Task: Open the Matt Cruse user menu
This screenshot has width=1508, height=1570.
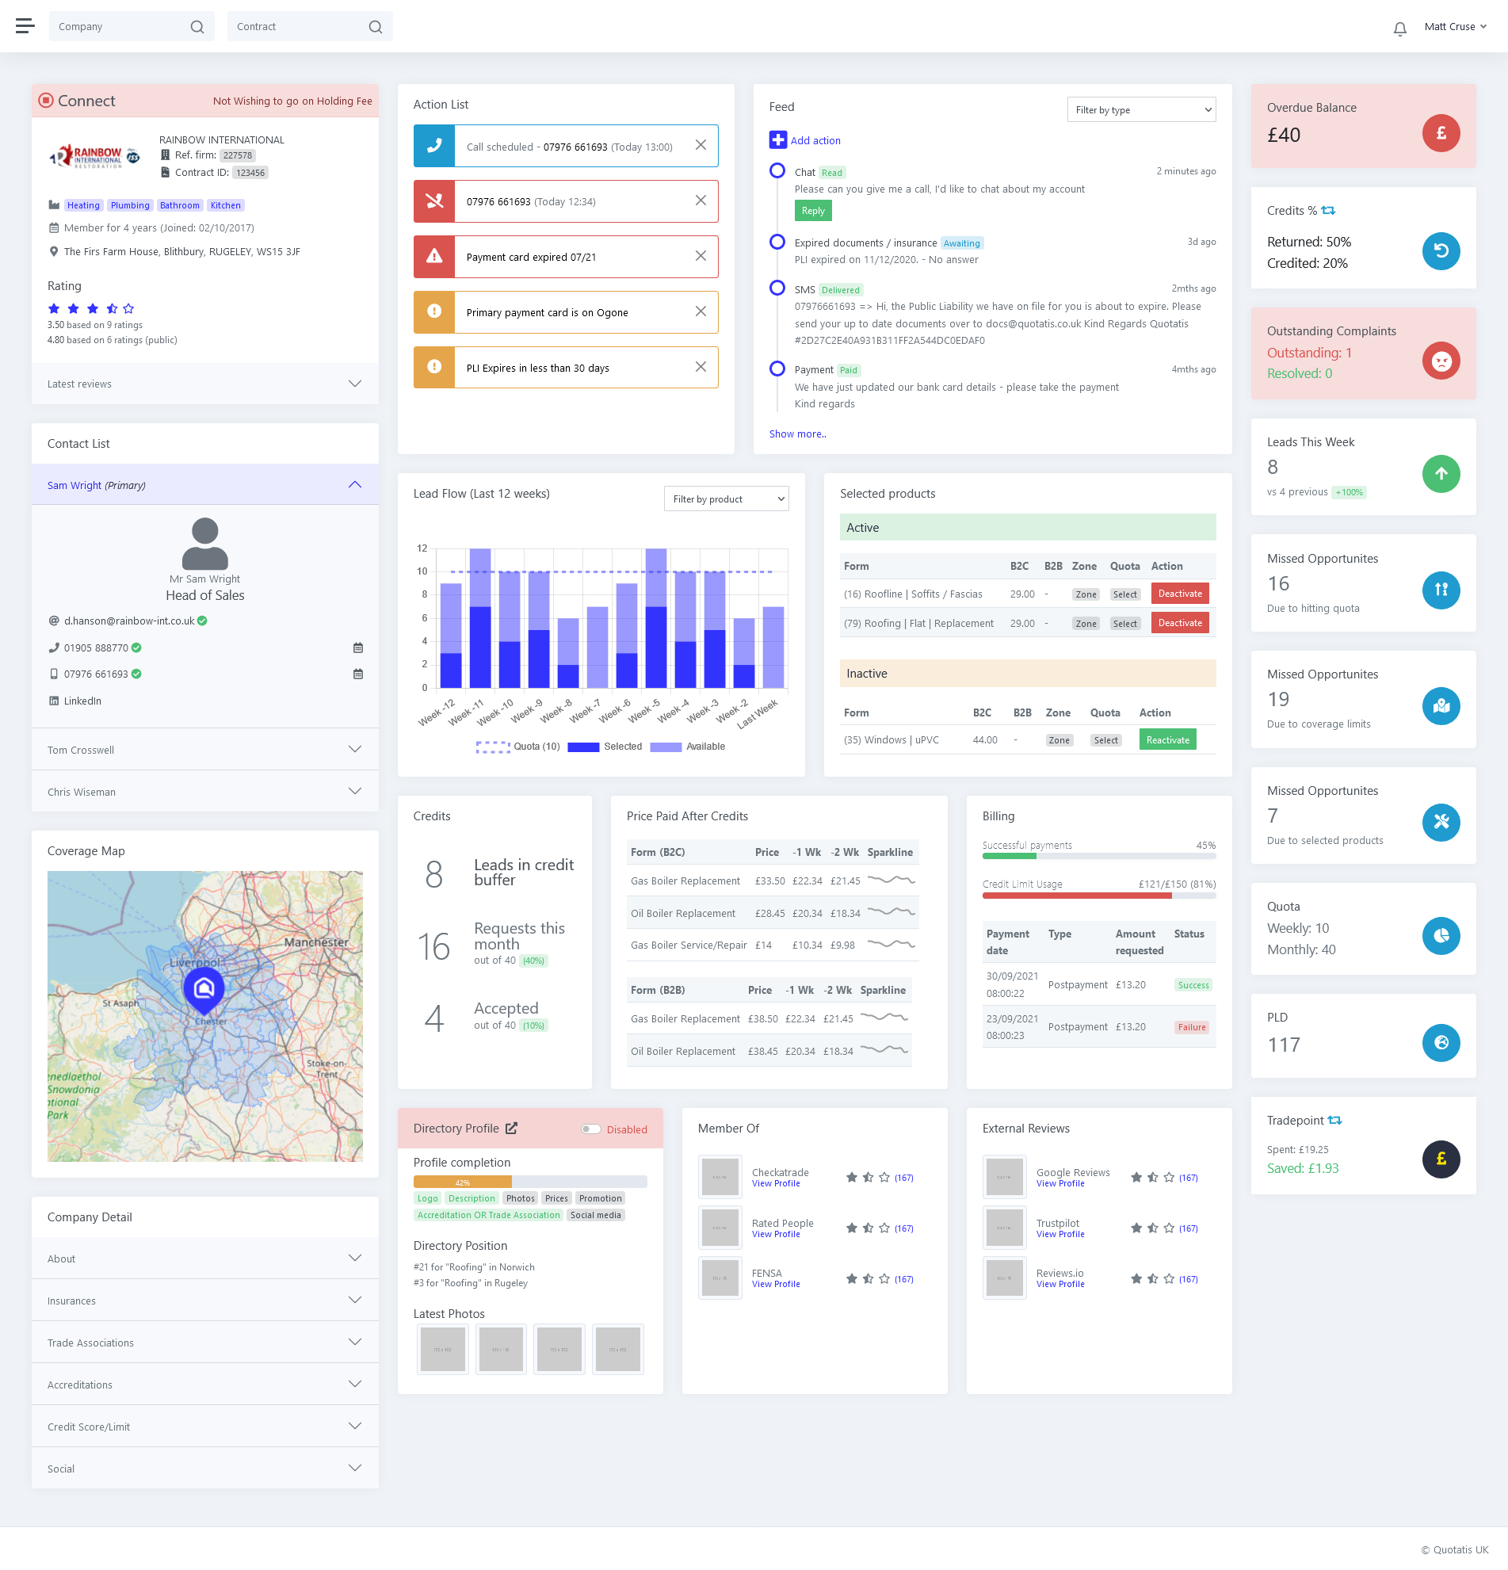Action: pyautogui.click(x=1454, y=26)
